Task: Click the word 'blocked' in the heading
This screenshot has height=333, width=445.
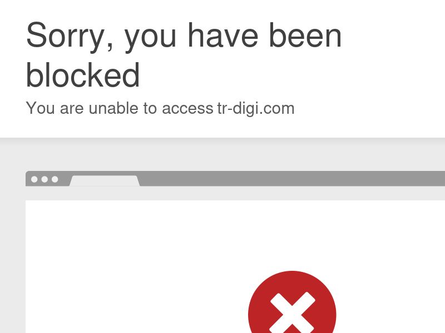Action: click(x=83, y=75)
